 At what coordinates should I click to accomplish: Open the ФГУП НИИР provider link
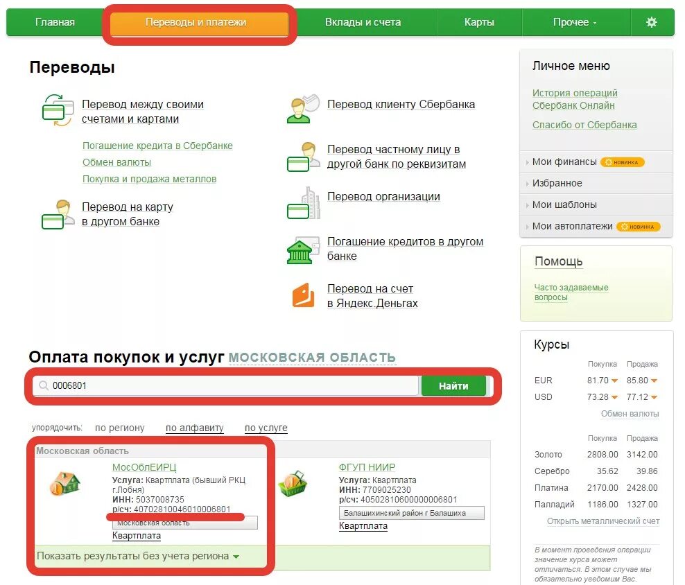click(x=367, y=467)
